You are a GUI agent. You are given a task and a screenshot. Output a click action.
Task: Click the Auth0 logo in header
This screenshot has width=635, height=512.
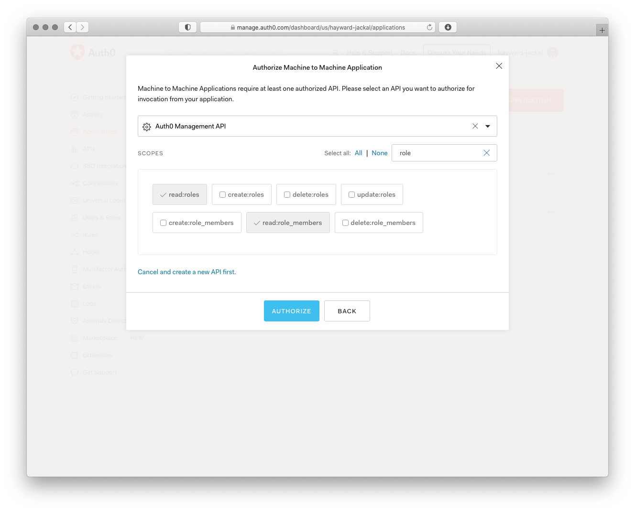pyautogui.click(x=93, y=53)
